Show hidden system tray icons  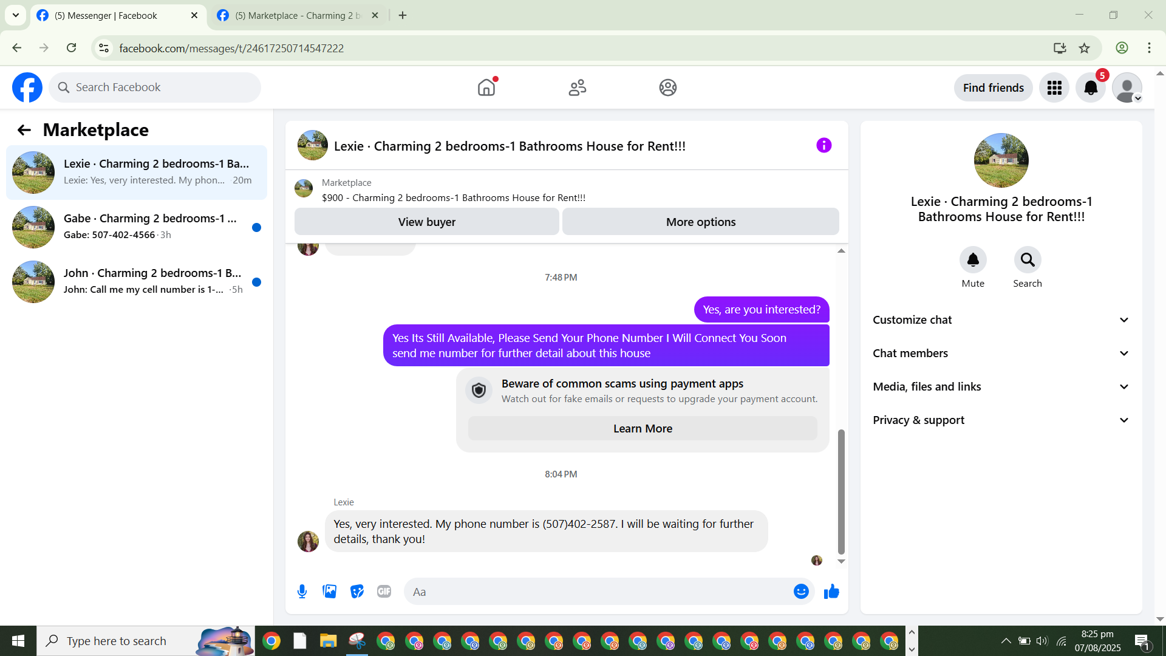click(1006, 641)
